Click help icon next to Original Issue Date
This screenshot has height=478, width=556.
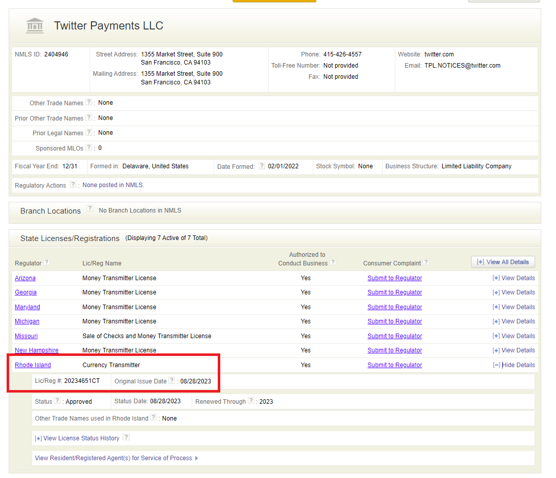172,380
